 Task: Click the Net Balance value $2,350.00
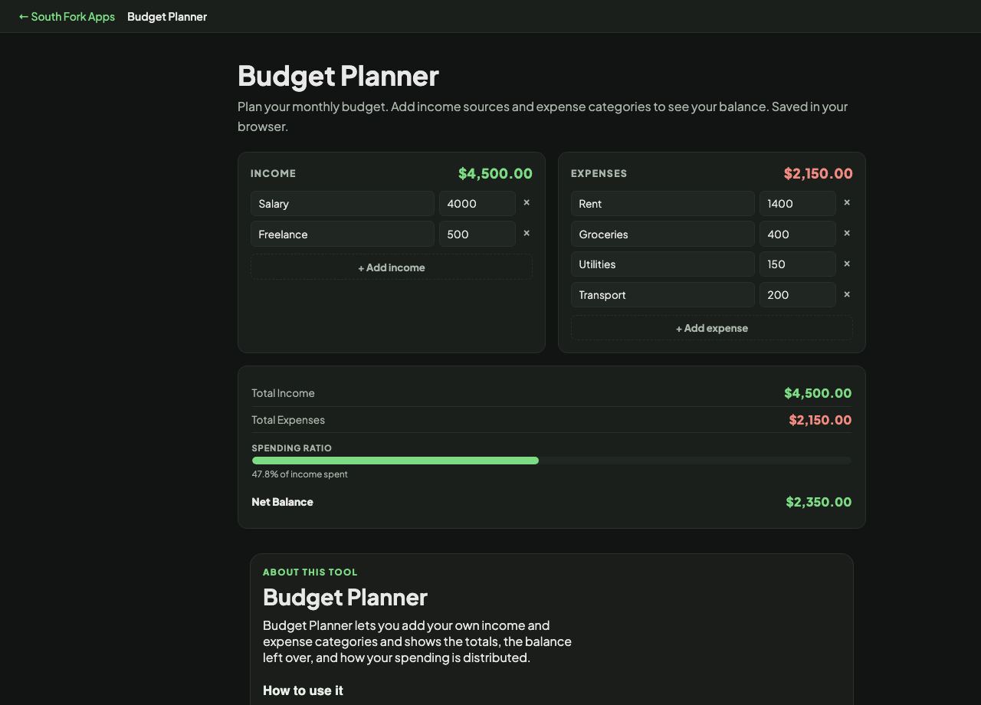pyautogui.click(x=819, y=502)
